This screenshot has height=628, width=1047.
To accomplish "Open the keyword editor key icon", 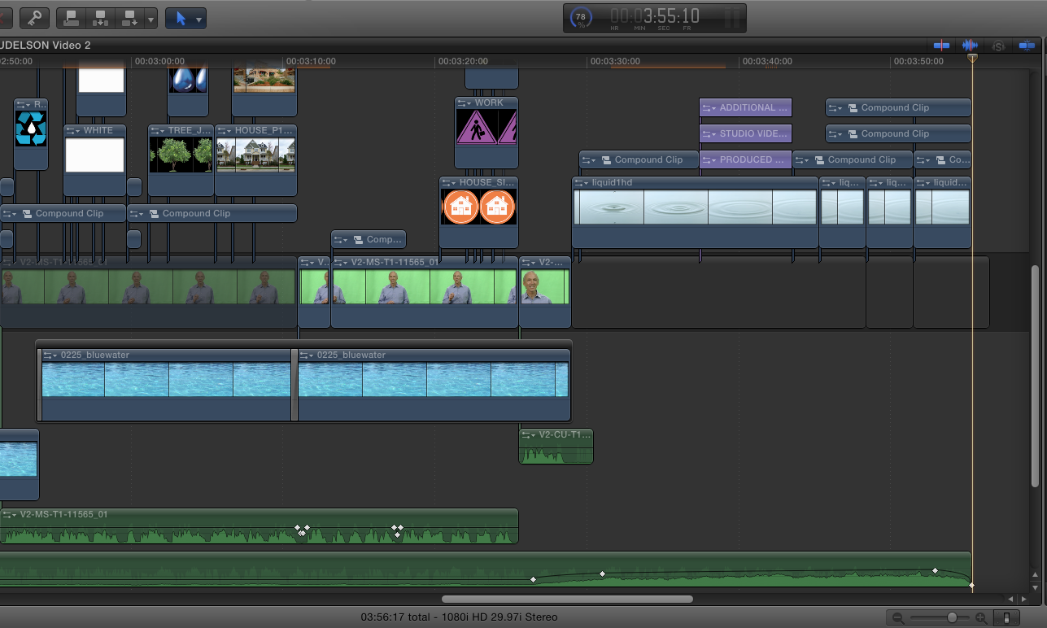I will coord(34,17).
